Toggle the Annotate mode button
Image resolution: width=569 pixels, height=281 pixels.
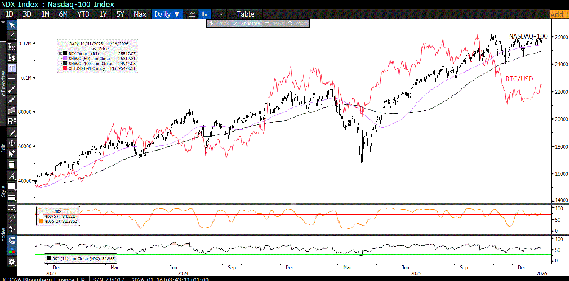pyautogui.click(x=247, y=23)
